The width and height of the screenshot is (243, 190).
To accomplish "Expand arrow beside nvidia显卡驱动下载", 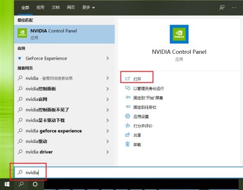I will [x=107, y=120].
